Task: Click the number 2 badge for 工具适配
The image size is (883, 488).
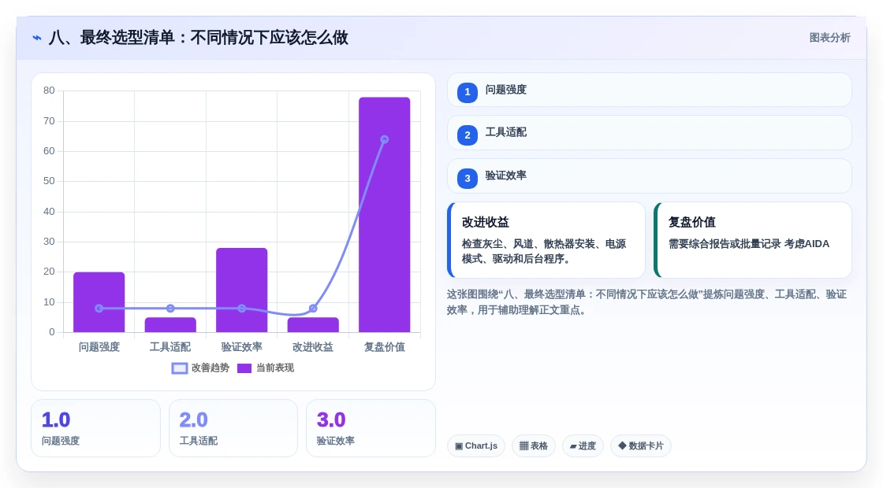Action: point(468,135)
